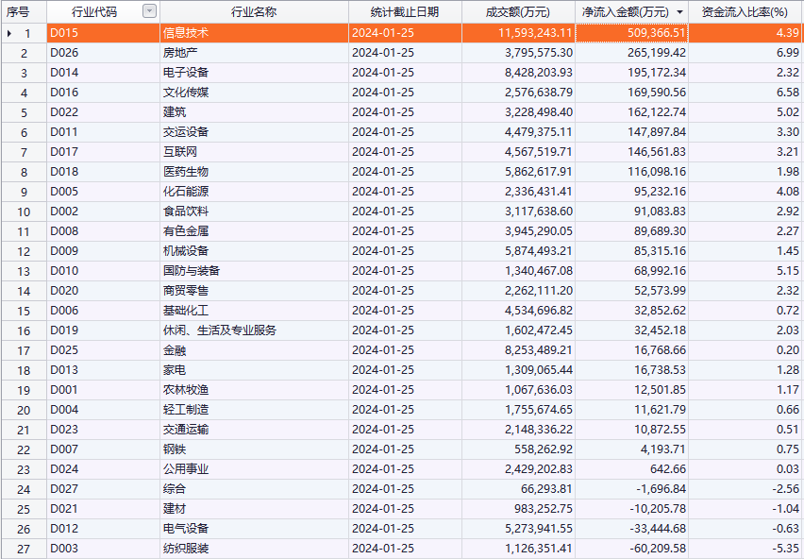Click the 统计截止日期 column header
Viewport: 804px width, 559px height.
tap(404, 11)
